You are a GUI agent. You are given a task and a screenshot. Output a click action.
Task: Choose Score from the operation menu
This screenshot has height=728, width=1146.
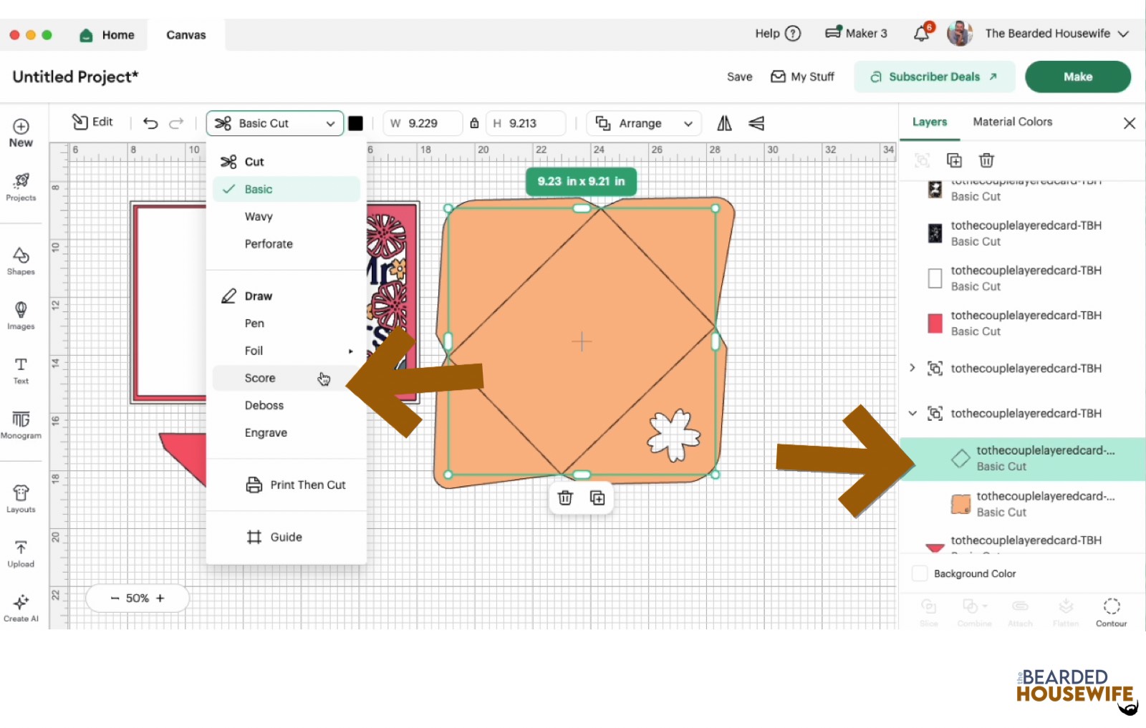point(259,378)
